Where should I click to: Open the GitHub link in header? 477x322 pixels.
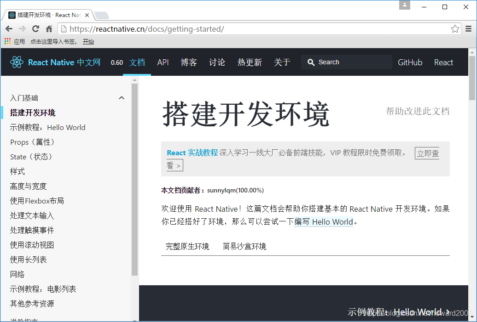click(x=410, y=62)
